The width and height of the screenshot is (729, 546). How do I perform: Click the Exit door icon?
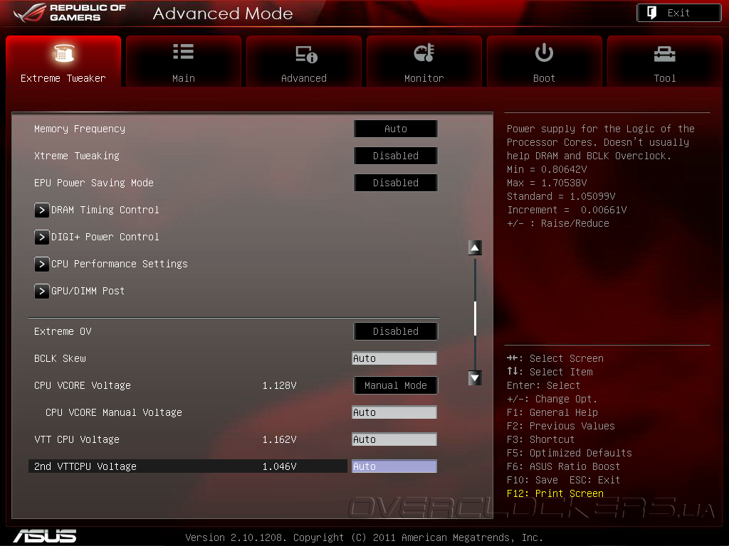tap(652, 13)
